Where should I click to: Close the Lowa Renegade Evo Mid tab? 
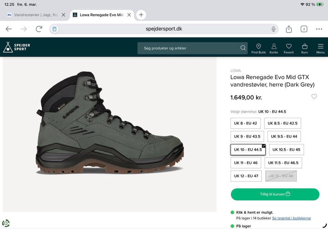[129, 15]
